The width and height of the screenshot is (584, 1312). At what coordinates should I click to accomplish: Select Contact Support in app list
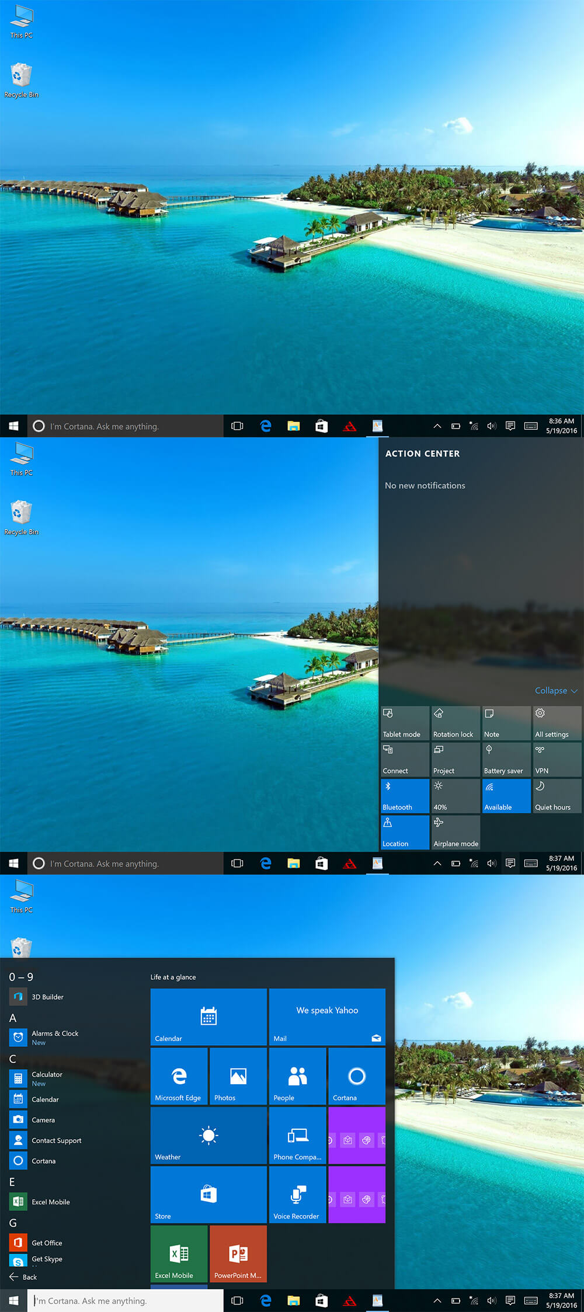point(56,1140)
